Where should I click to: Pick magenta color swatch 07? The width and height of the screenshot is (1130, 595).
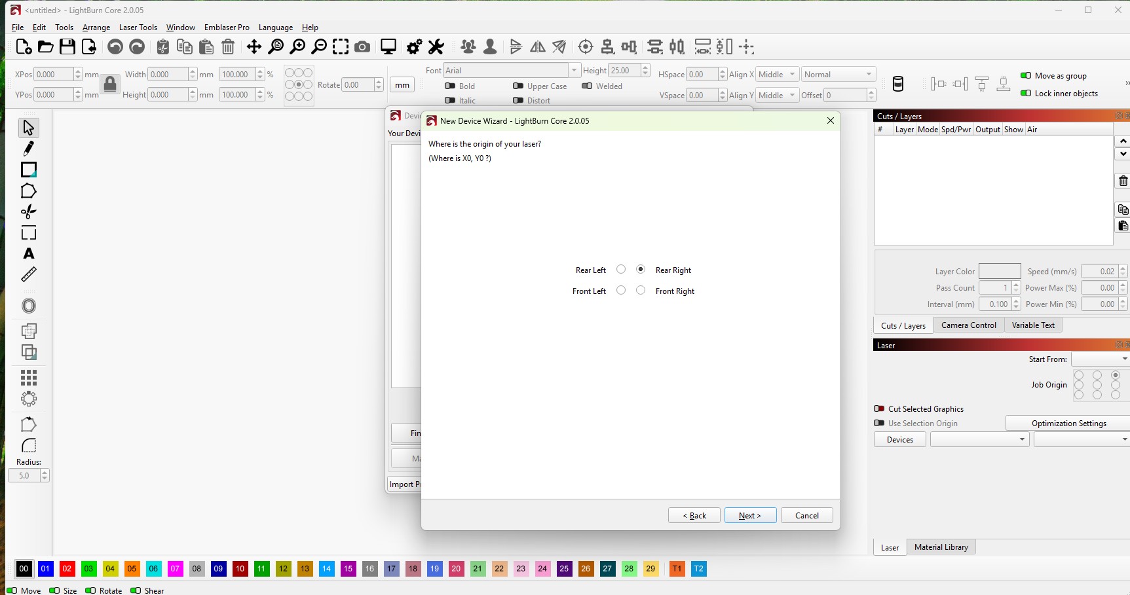tap(175, 569)
